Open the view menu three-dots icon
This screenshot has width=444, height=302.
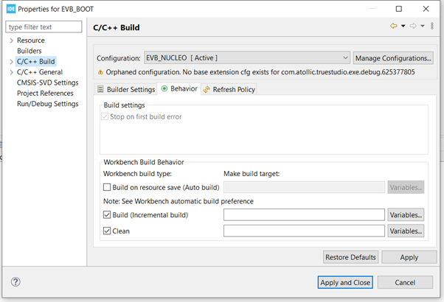[432, 26]
